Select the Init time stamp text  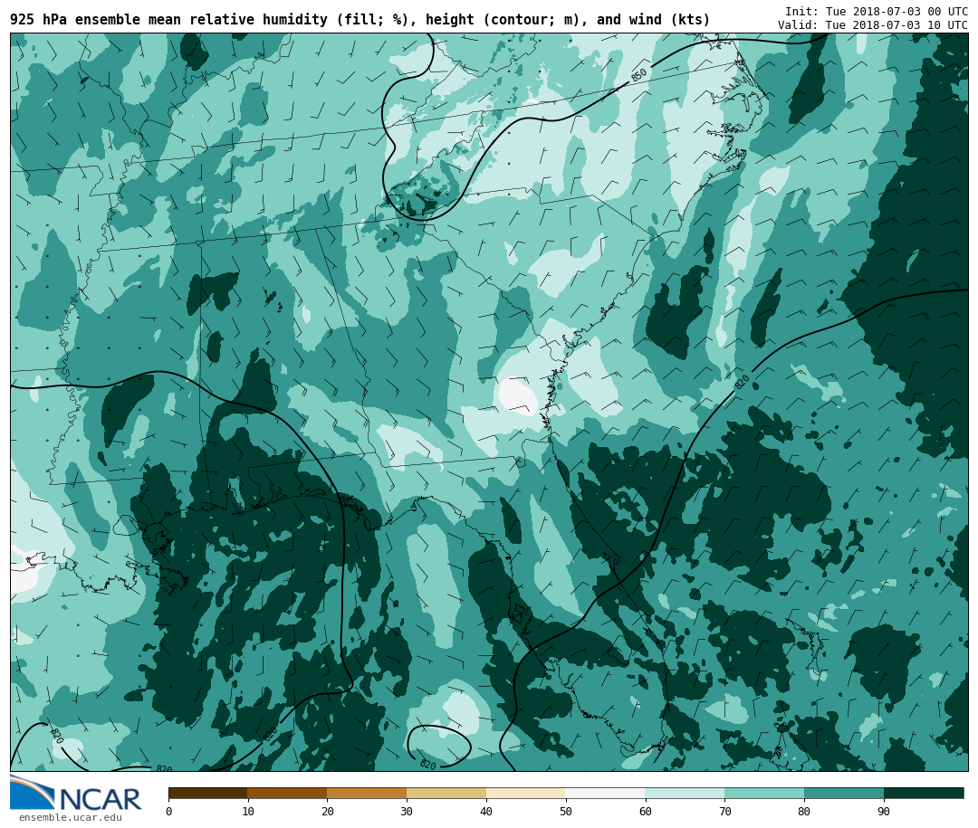point(876,12)
